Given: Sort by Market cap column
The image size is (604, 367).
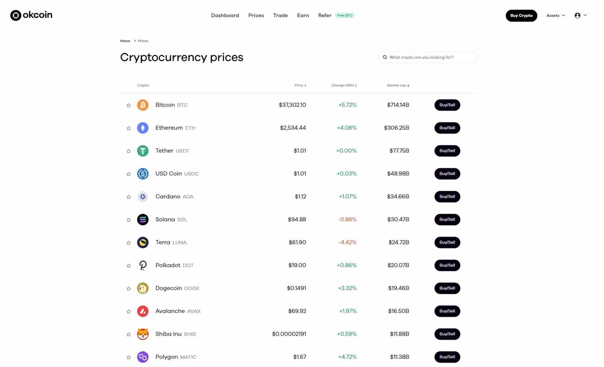Looking at the screenshot, I should point(397,85).
